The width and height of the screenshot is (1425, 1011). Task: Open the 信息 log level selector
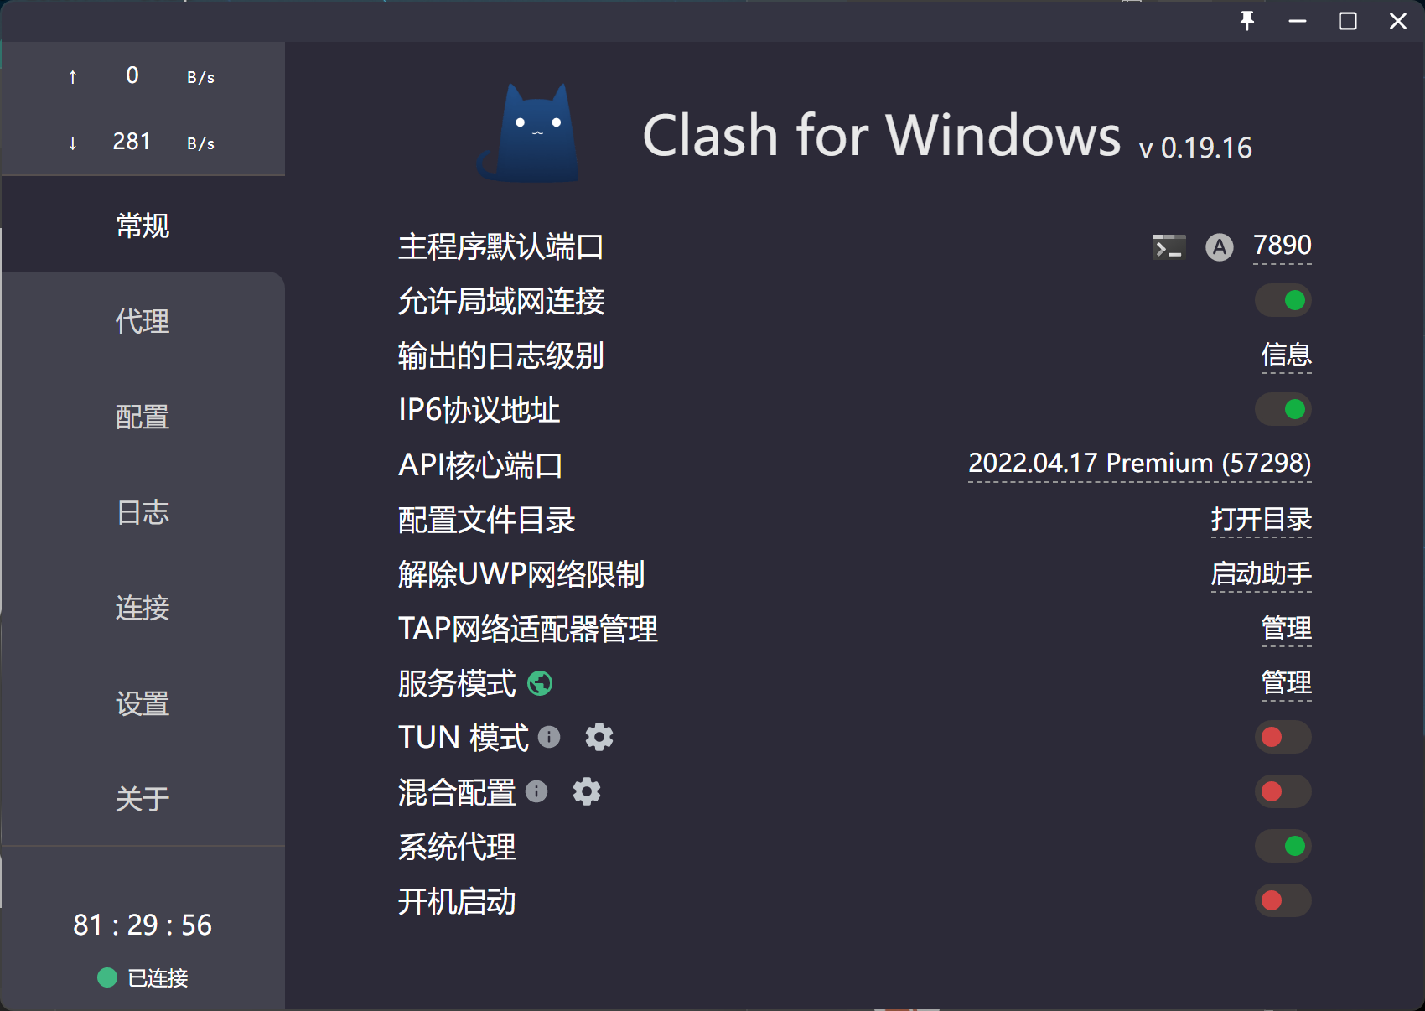click(x=1286, y=355)
